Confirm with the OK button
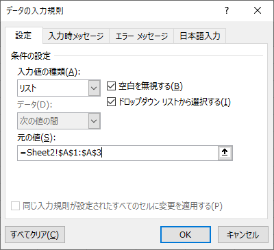Screen dimensions: 274x250 point(186,234)
